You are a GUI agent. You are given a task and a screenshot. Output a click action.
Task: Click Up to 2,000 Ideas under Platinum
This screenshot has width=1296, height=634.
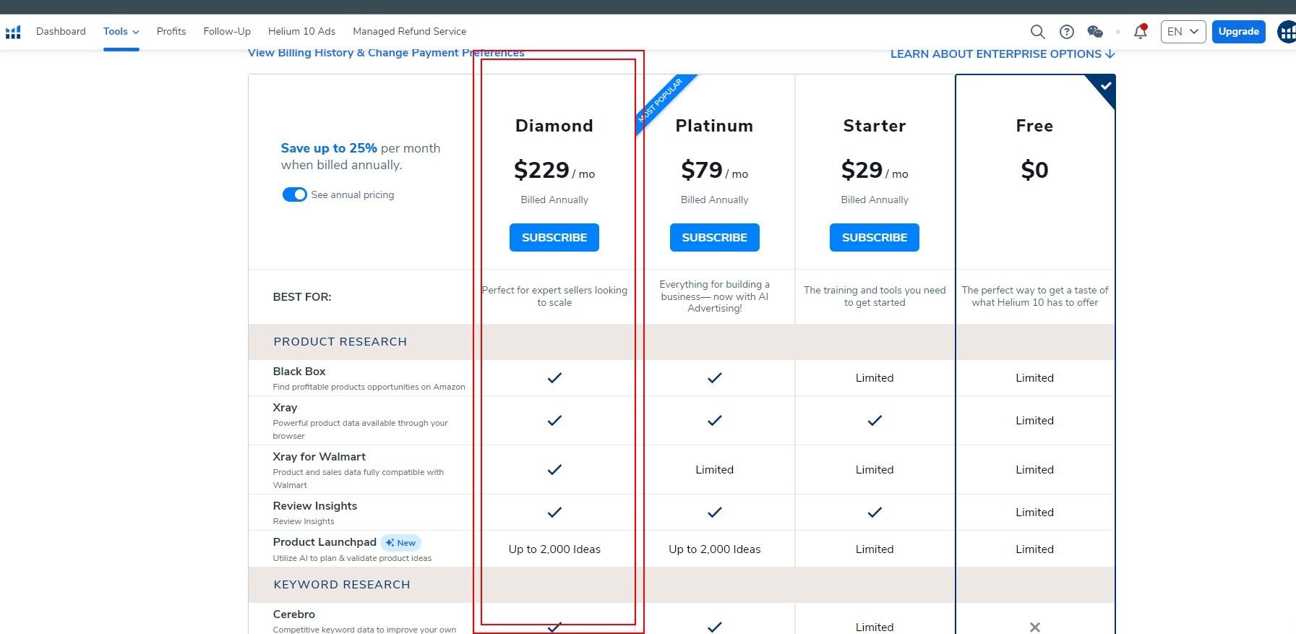(714, 549)
